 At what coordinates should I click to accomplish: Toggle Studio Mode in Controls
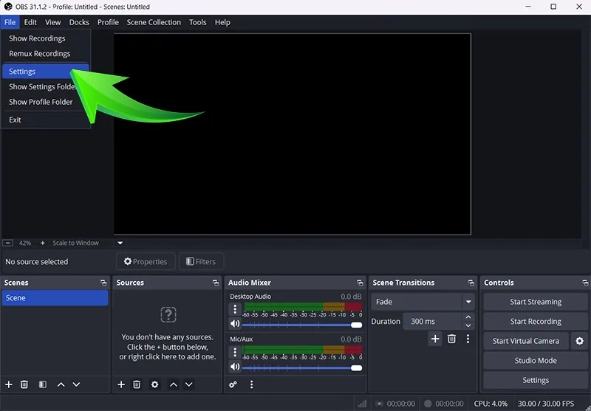[x=536, y=361]
